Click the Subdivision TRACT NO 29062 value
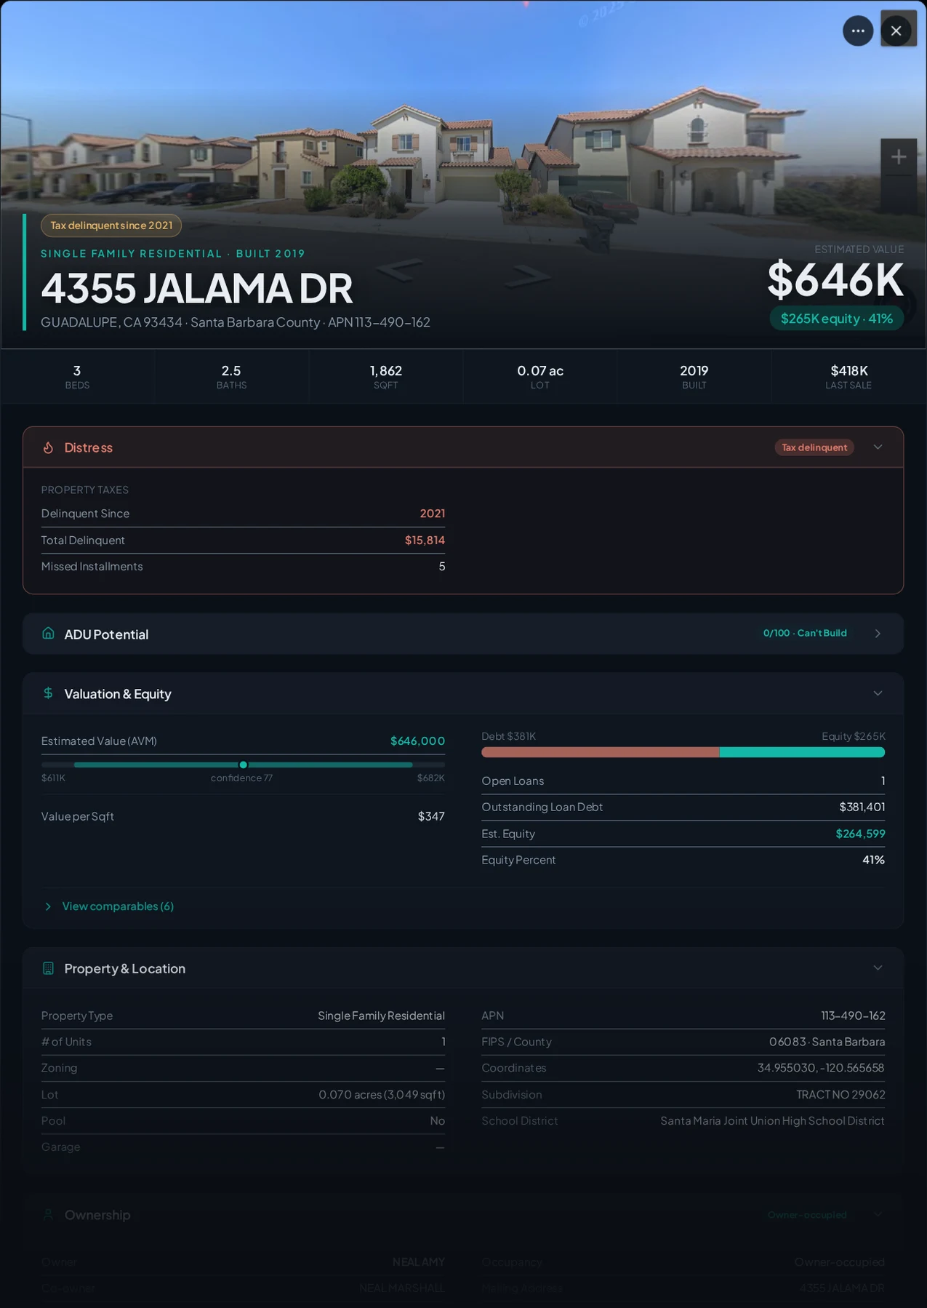Screen dimensions: 927x1308 (840, 1095)
